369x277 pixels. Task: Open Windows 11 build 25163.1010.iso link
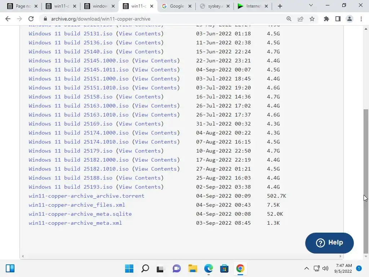pos(79,115)
